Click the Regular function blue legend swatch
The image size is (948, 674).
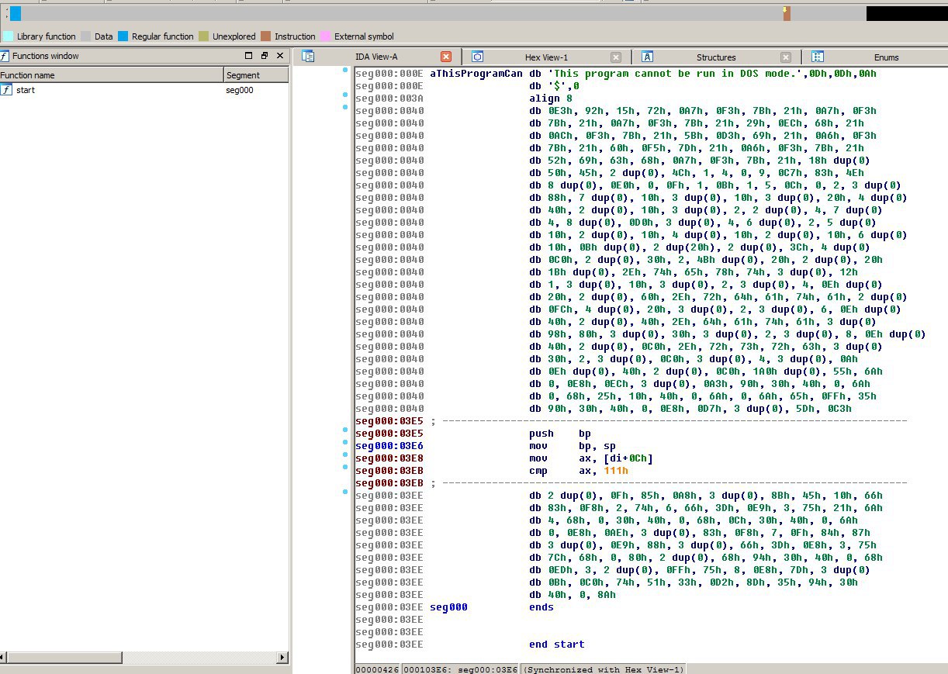[123, 36]
